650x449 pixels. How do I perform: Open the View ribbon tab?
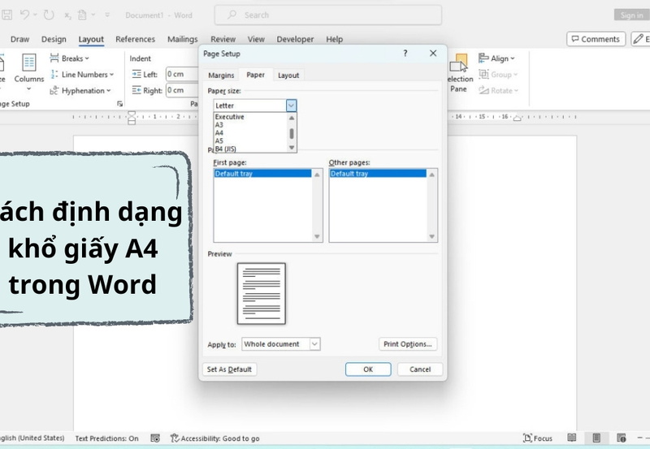pos(256,39)
